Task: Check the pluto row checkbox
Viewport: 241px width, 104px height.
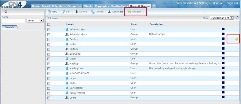Action: [x=49, y=83]
